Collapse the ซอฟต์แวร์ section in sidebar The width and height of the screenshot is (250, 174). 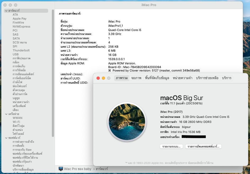[6, 138]
